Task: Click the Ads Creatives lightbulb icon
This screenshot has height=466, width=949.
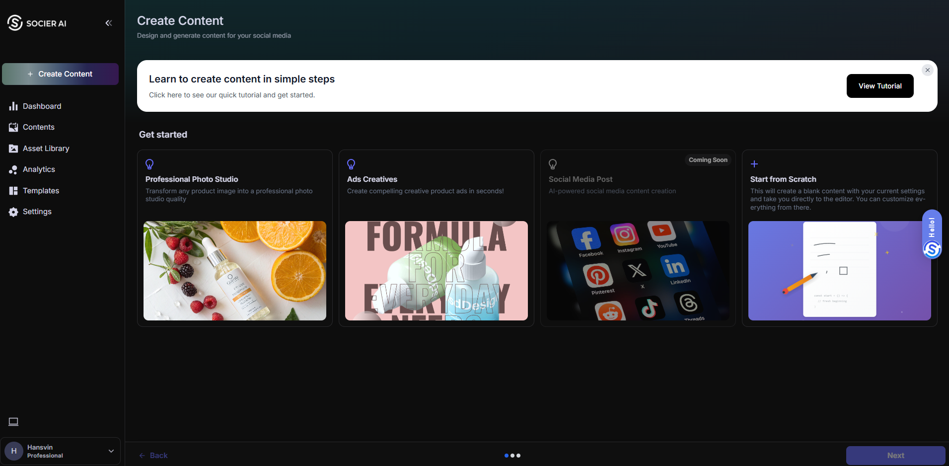Action: tap(351, 164)
